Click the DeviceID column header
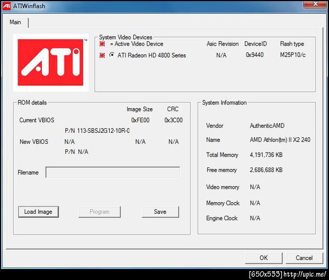The width and height of the screenshot is (329, 280). (x=256, y=44)
